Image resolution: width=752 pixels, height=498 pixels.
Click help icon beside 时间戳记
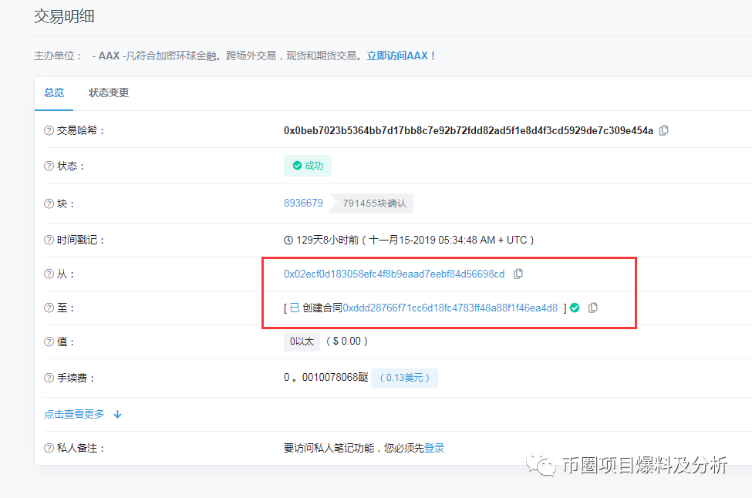(49, 240)
